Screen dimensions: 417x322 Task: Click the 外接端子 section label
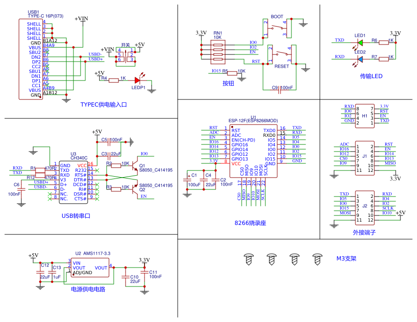click(x=364, y=233)
